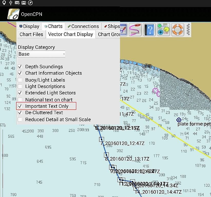Select the platform symbol near 'plate forme pet'
211x197 pixels.
(x=179, y=120)
